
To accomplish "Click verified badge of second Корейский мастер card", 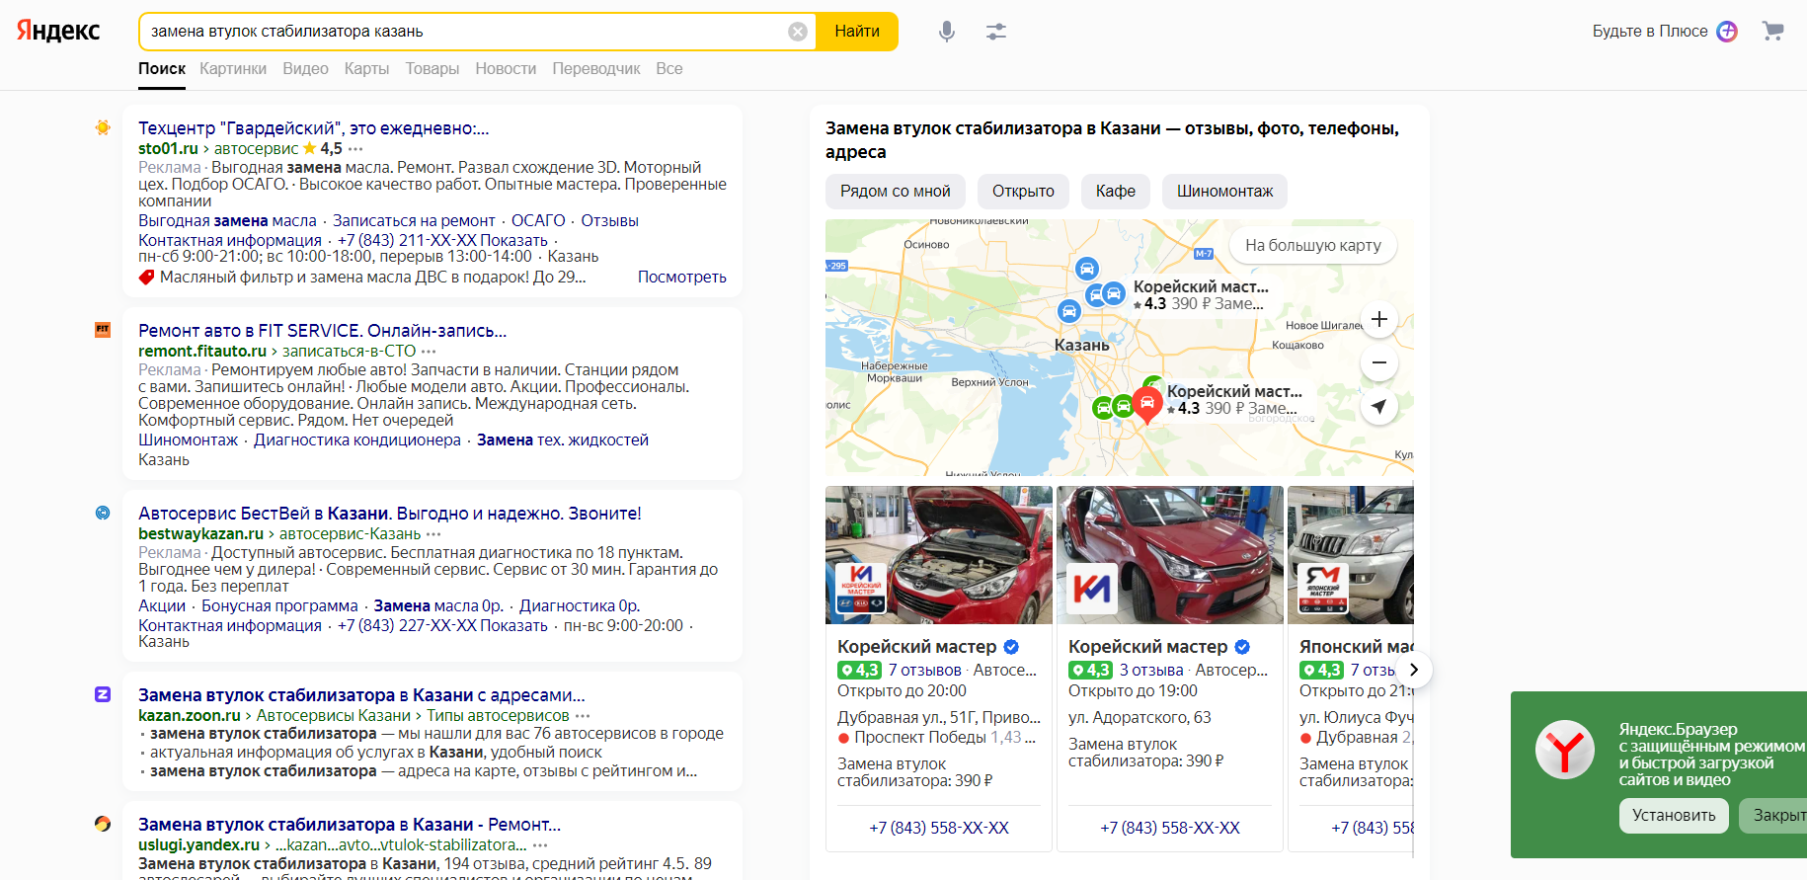I will coord(1242,647).
